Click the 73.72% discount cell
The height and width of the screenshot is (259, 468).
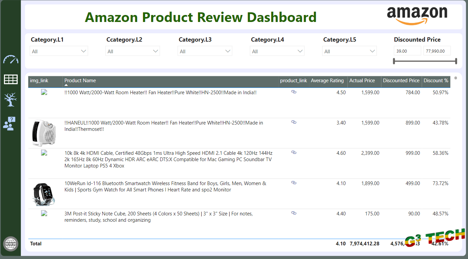440,183
